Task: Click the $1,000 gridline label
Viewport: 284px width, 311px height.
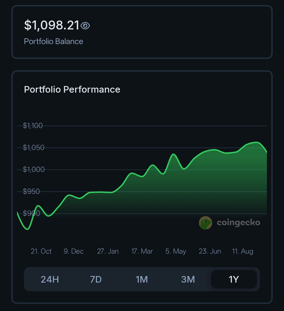Action: click(34, 169)
